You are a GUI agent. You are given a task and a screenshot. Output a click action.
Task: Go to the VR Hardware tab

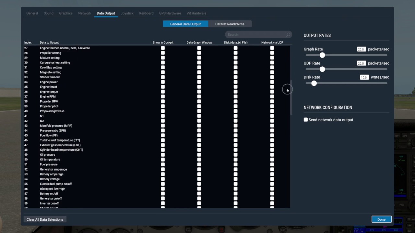pos(196,13)
